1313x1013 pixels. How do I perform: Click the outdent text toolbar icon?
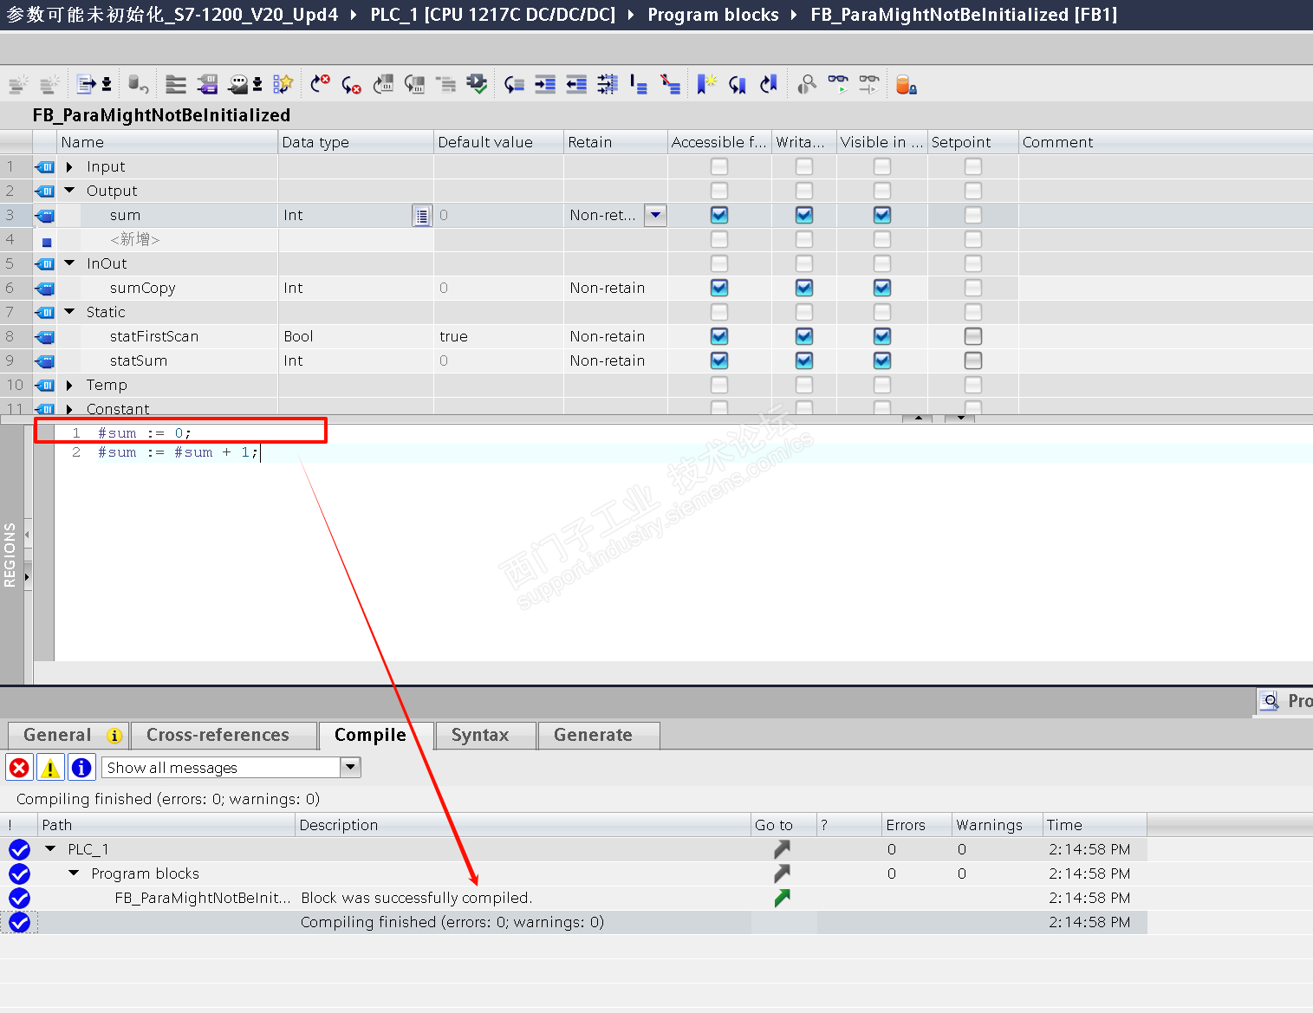point(576,84)
